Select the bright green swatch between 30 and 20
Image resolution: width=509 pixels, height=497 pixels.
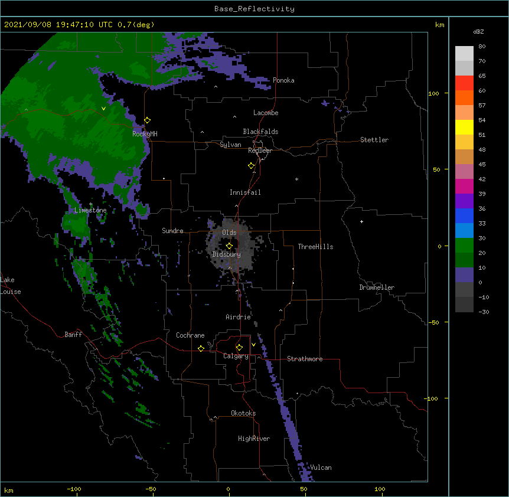464,246
